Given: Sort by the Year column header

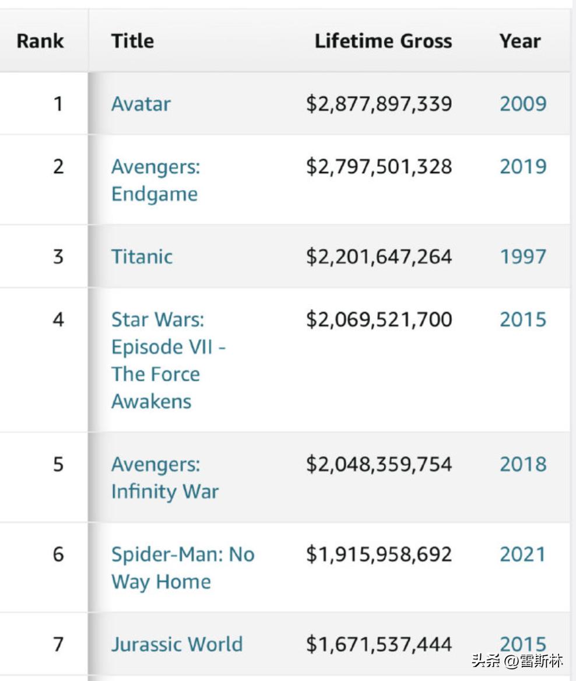Looking at the screenshot, I should [520, 41].
